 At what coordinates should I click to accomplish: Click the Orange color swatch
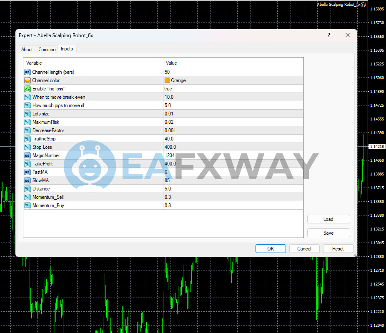pos(168,80)
